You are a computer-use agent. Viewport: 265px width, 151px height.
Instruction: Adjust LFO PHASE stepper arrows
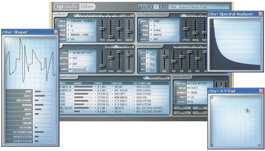point(151,30)
